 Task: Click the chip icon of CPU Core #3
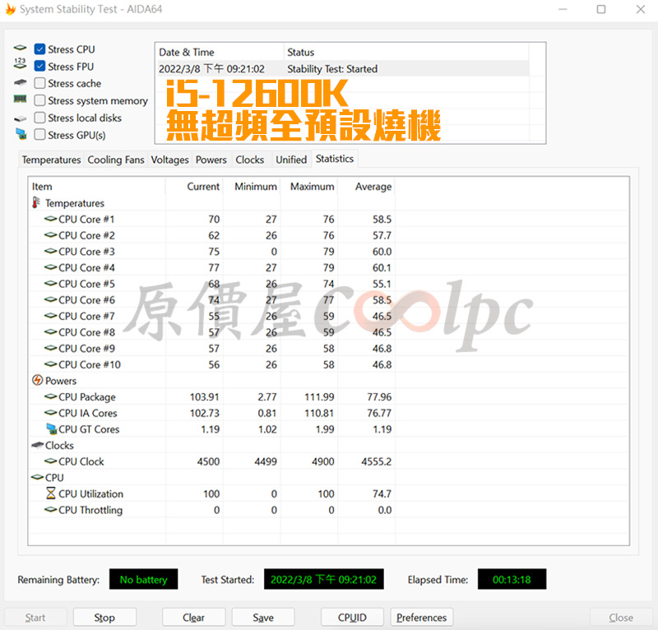click(x=51, y=251)
